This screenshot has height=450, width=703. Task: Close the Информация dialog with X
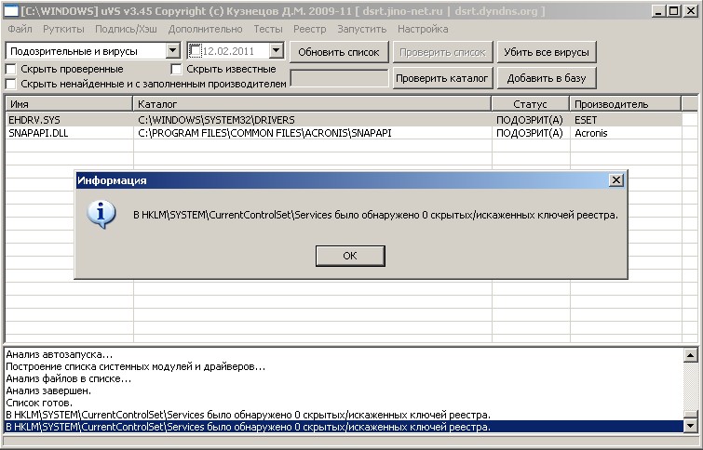[616, 180]
